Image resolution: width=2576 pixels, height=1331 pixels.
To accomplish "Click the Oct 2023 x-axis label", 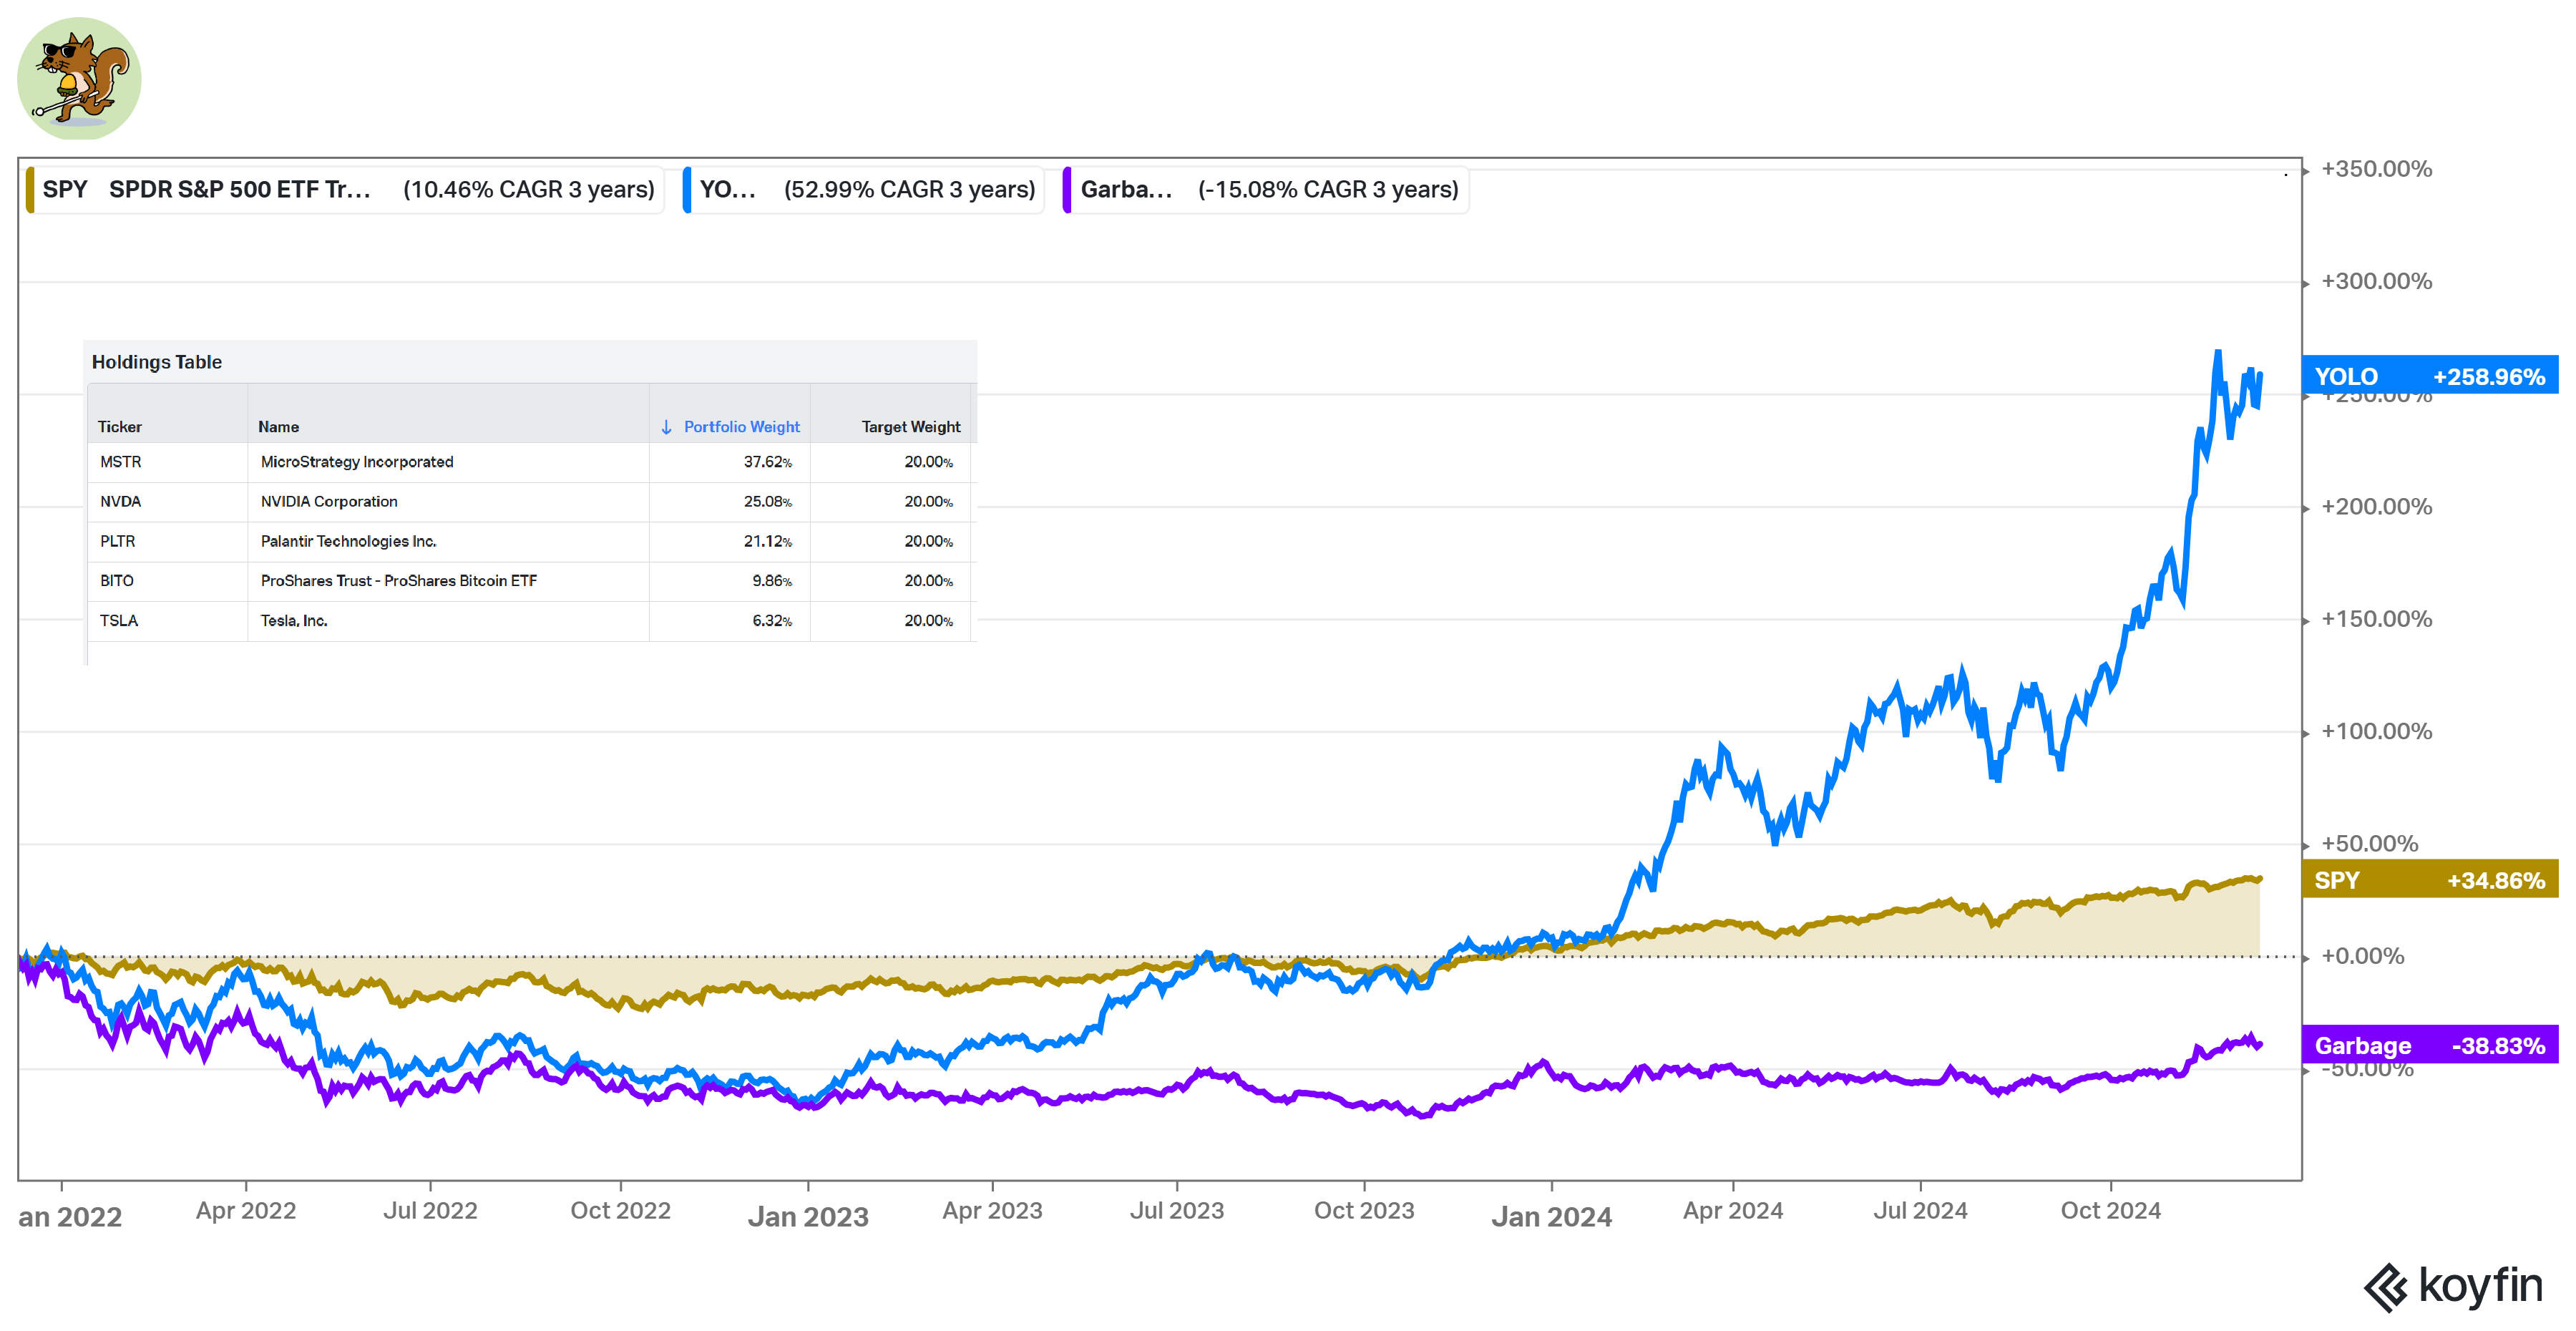I will (1364, 1211).
